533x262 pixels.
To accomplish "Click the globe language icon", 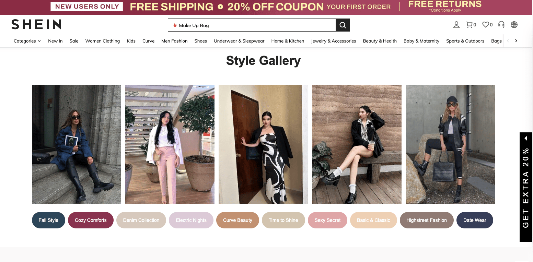I will pyautogui.click(x=514, y=25).
